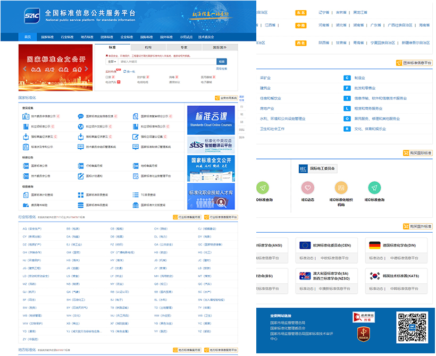This screenshot has width=436, height=356.
Task: Click the blue 检索 search button
Action: (x=222, y=62)
